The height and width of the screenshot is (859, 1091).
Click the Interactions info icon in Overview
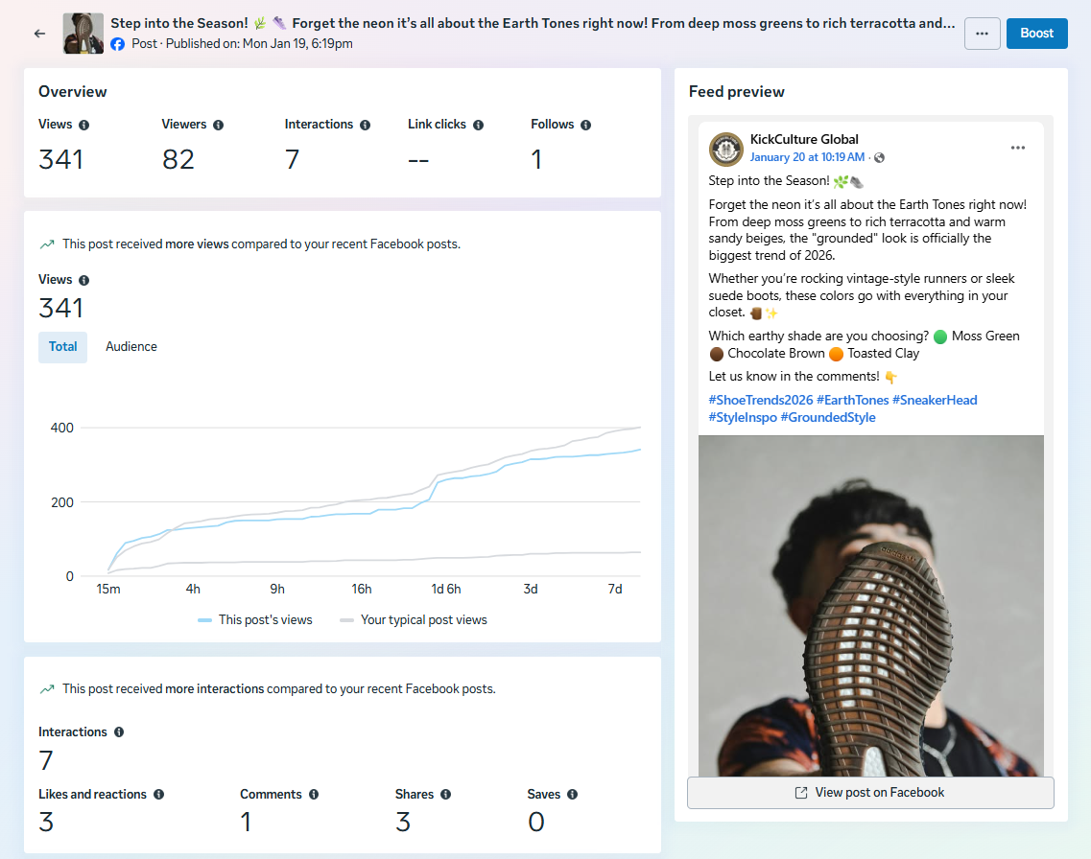(366, 125)
